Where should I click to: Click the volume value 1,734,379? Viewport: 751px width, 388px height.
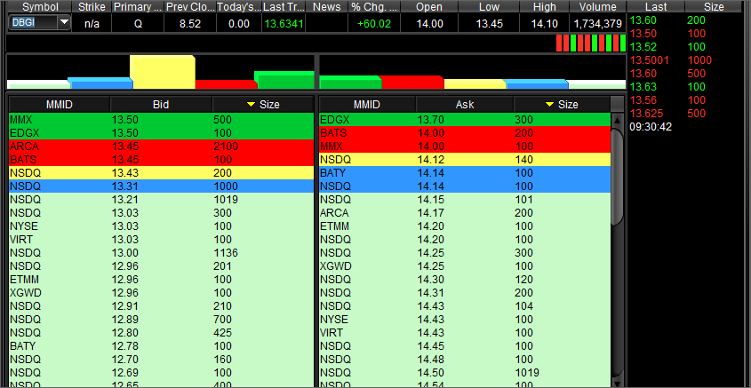click(x=597, y=24)
